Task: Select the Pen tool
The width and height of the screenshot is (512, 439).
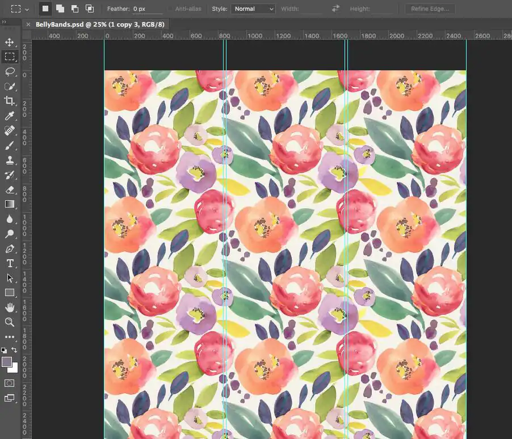Action: (10, 249)
